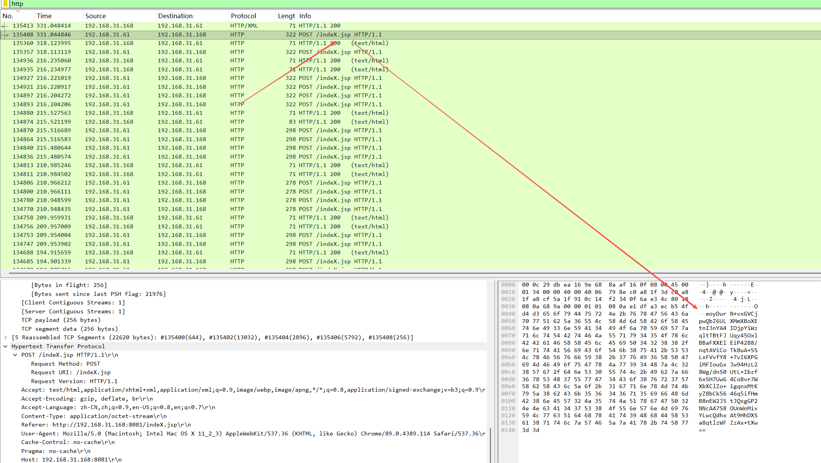Select the TCP payload (256 bytes) line
Image resolution: width=821 pixels, height=463 pixels.
point(61,320)
